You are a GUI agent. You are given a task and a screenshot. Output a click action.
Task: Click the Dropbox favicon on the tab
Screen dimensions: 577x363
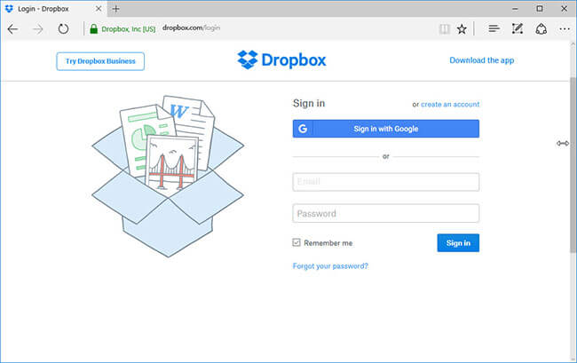coord(9,9)
